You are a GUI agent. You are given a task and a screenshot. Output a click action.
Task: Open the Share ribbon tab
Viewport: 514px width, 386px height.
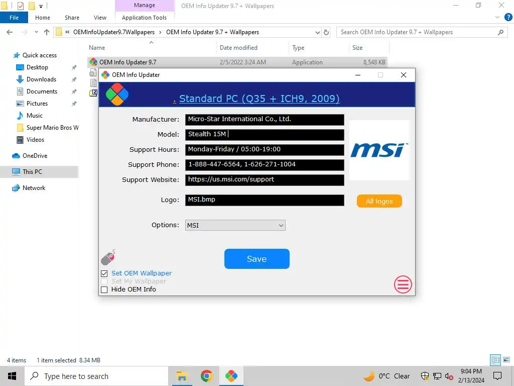(72, 18)
